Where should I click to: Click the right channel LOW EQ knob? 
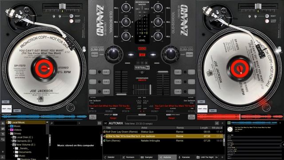tap(158, 36)
